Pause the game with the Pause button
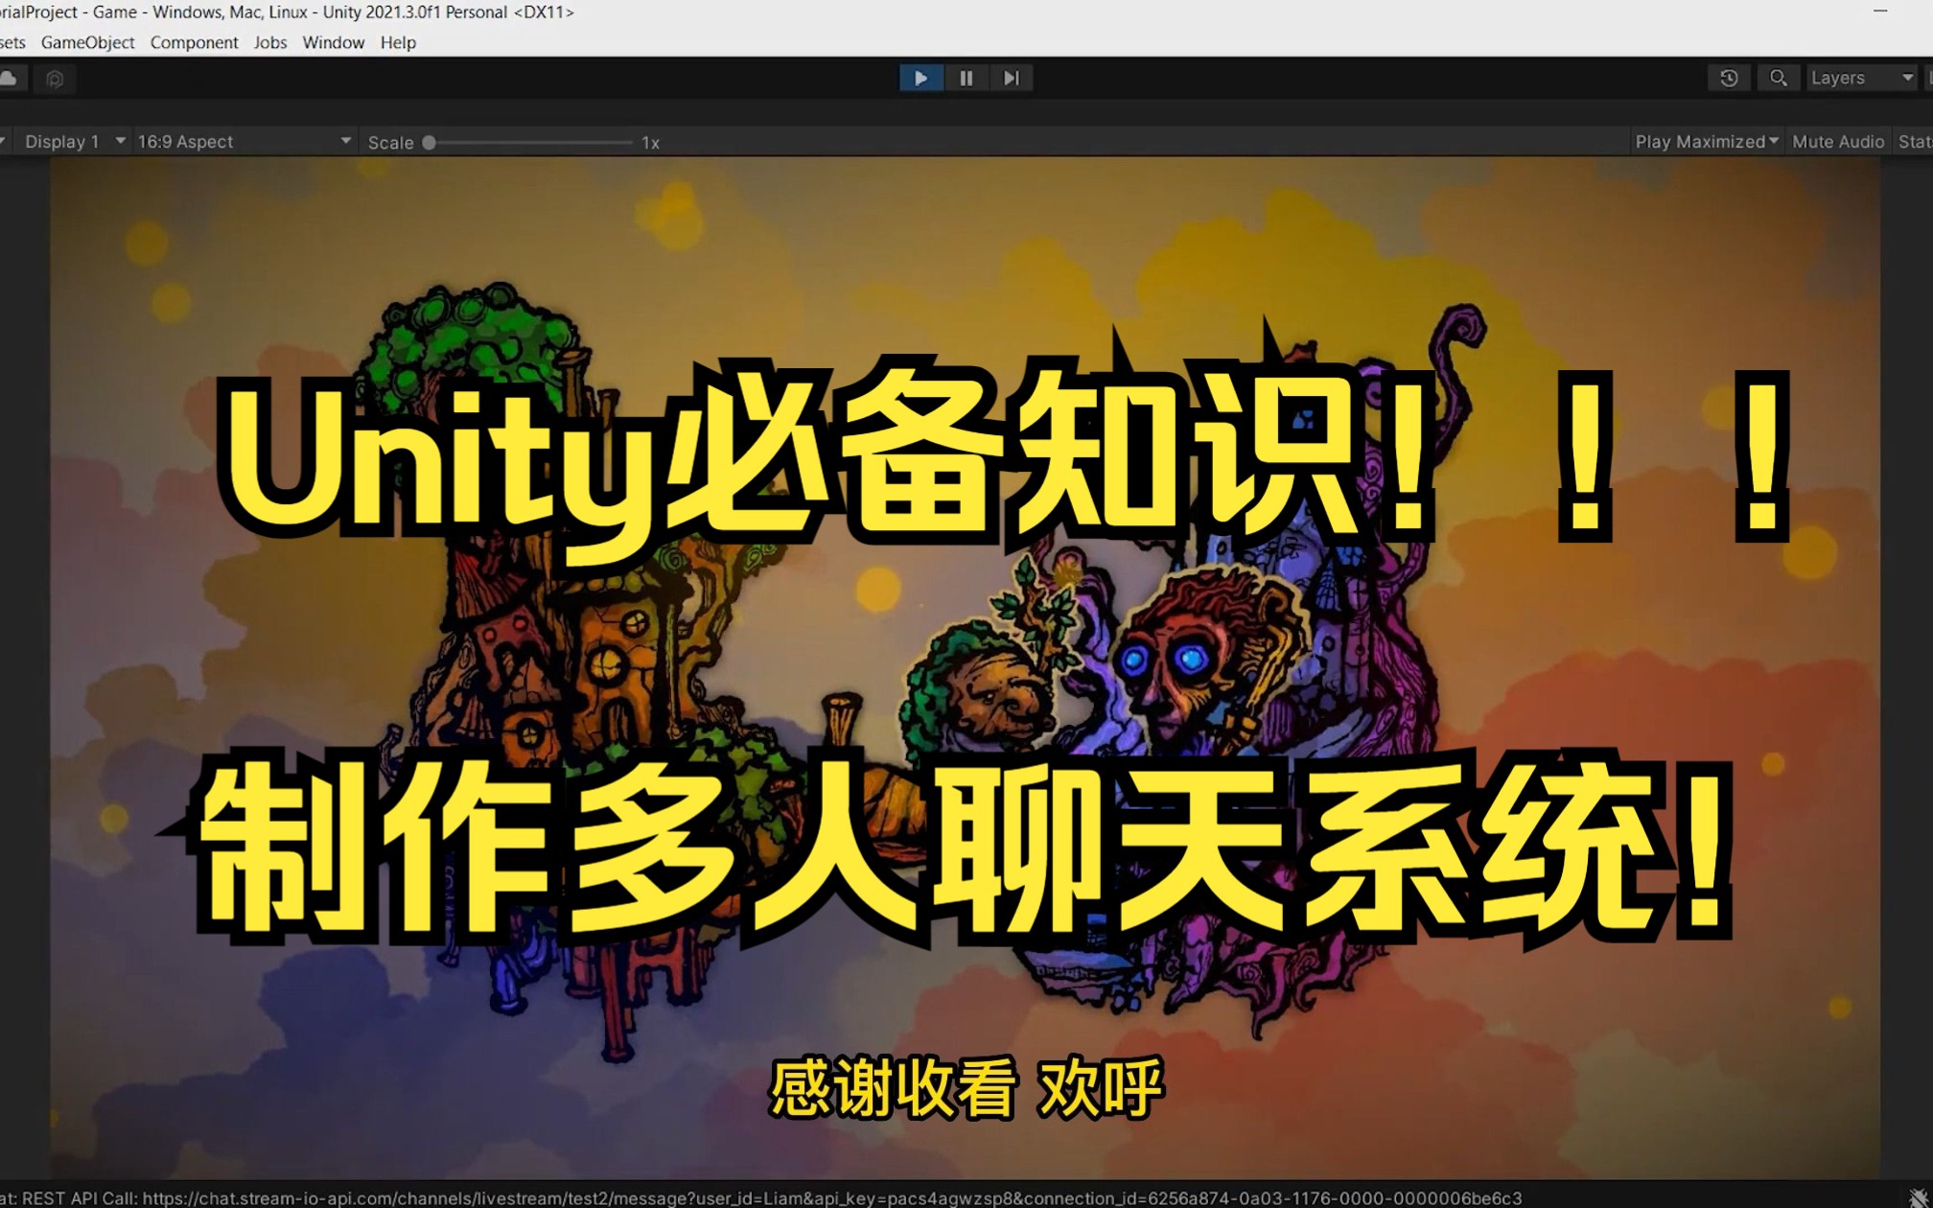Image resolution: width=1933 pixels, height=1208 pixels. 966,78
